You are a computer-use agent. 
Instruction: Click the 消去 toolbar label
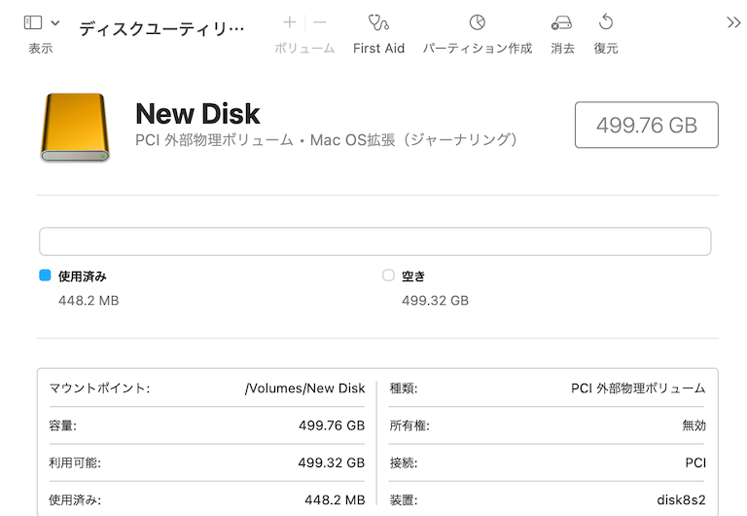point(562,48)
